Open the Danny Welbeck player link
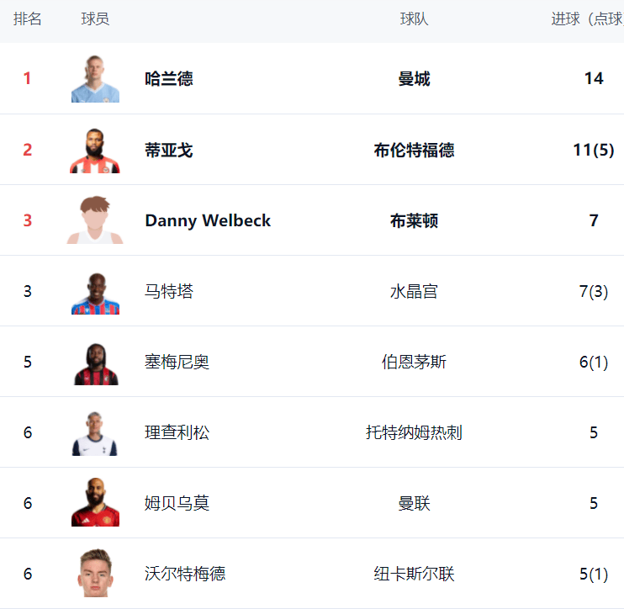This screenshot has width=624, height=609. [208, 221]
